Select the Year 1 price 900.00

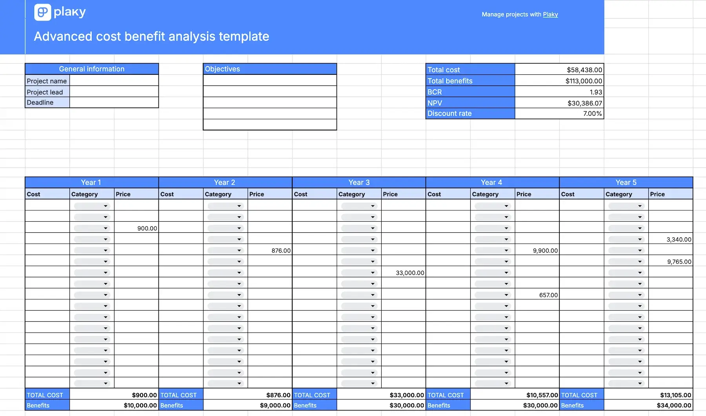136,228
